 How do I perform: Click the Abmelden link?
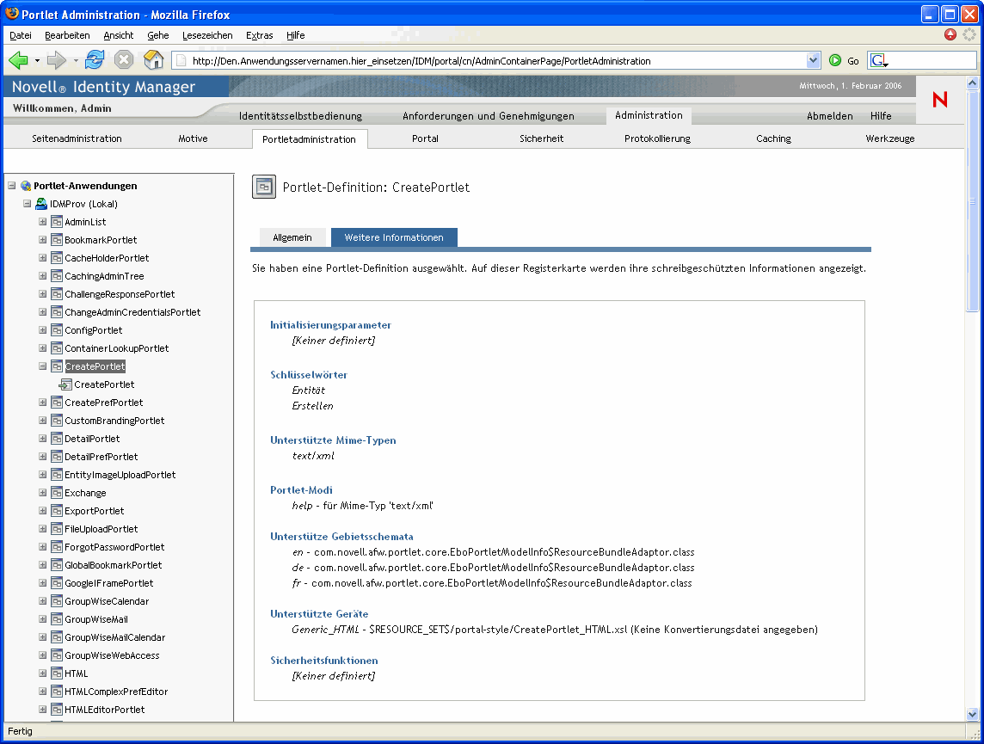point(830,116)
